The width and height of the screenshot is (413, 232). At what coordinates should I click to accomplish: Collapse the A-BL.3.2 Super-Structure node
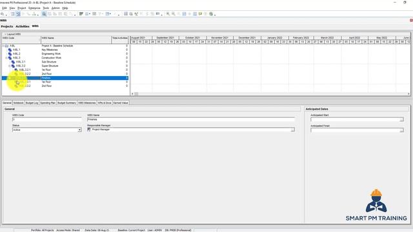10,66
